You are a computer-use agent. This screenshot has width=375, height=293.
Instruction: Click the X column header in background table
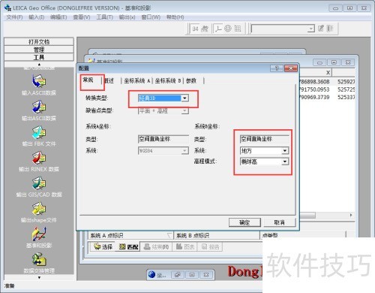click(316, 73)
